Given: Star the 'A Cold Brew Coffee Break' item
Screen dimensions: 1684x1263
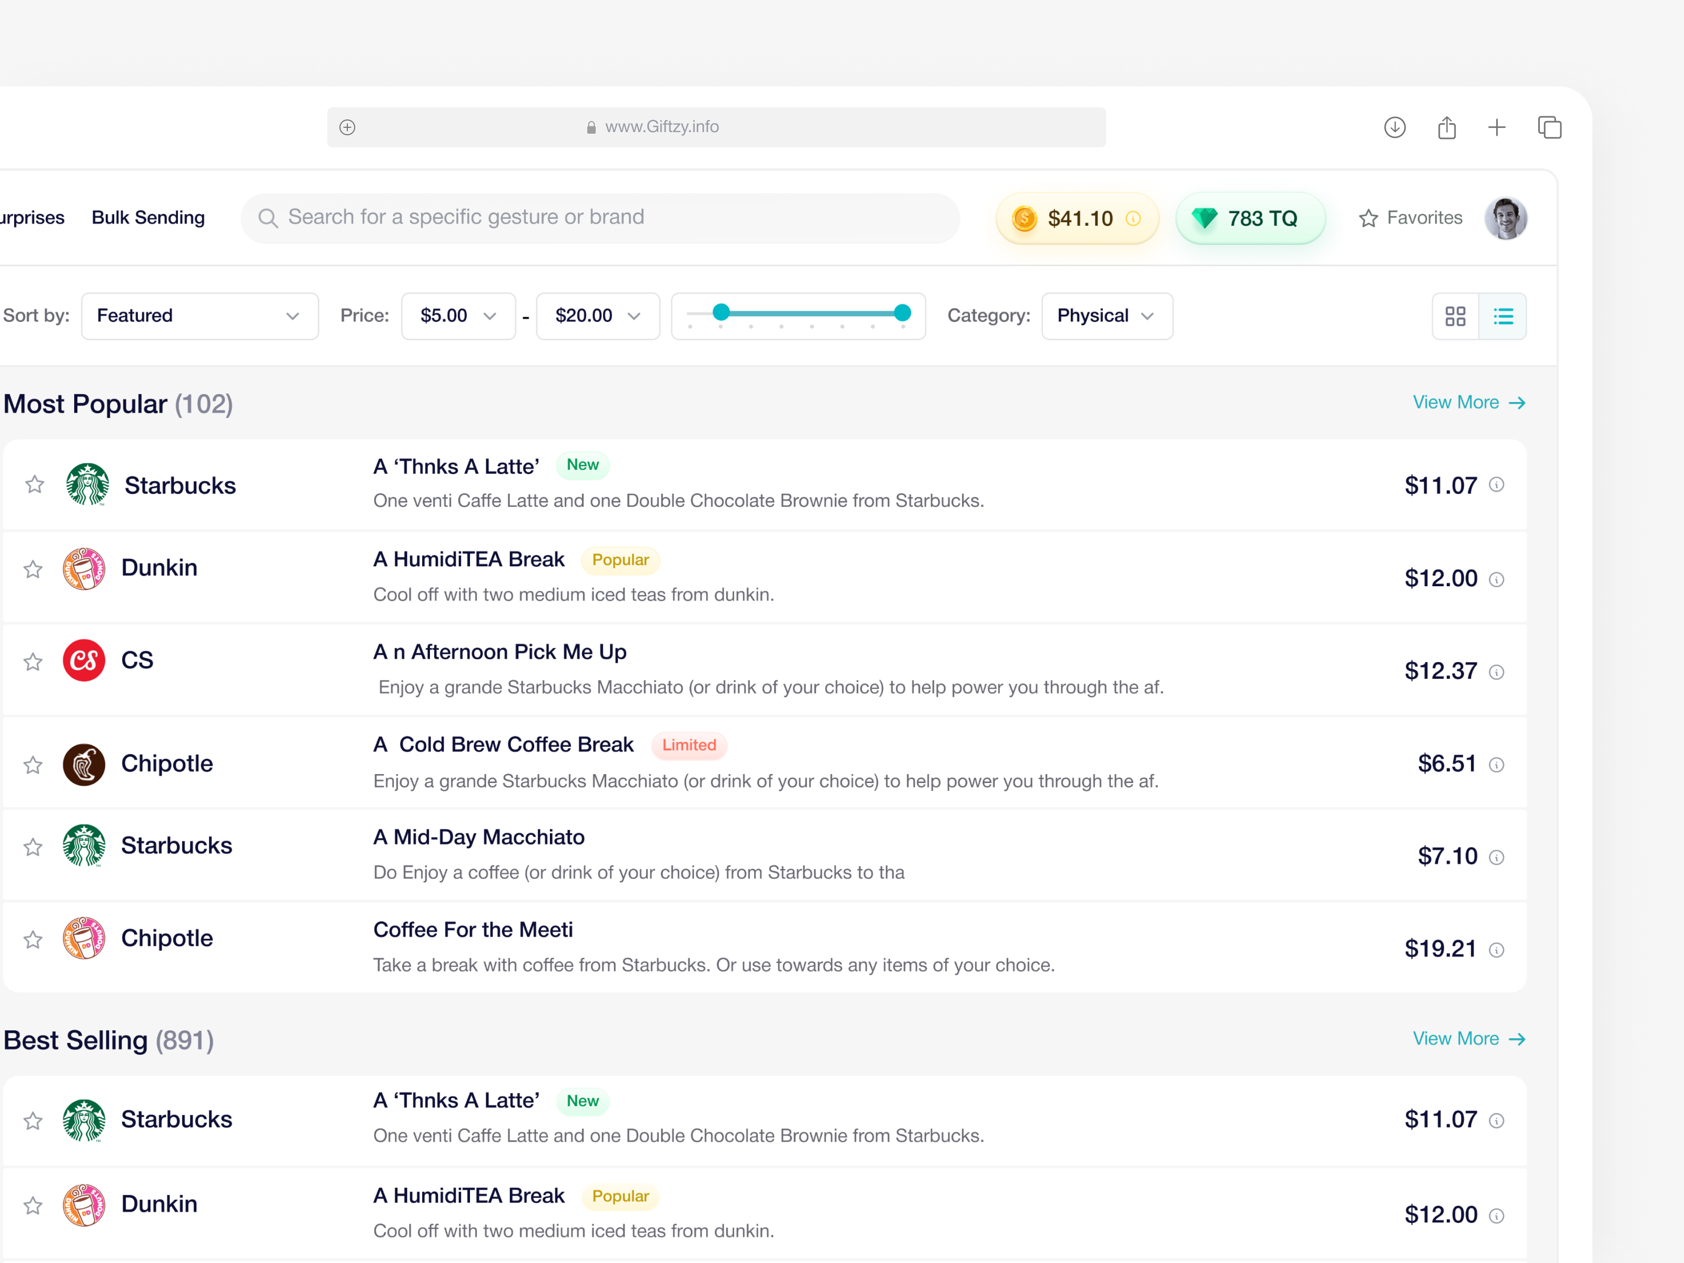Looking at the screenshot, I should (33, 765).
